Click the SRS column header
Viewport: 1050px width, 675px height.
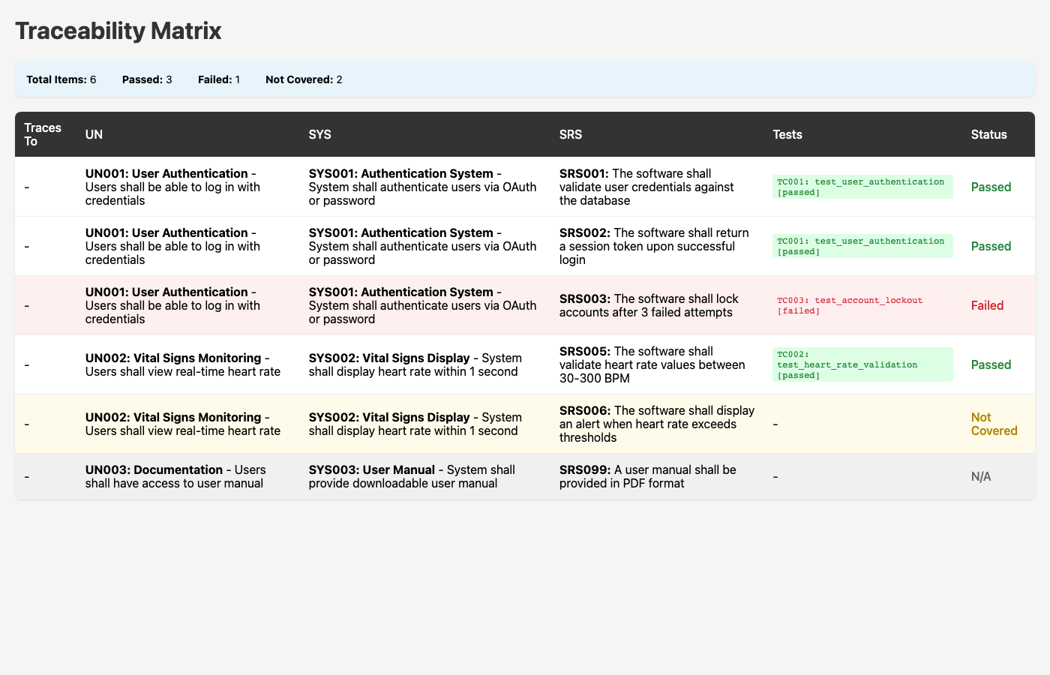(x=657, y=134)
